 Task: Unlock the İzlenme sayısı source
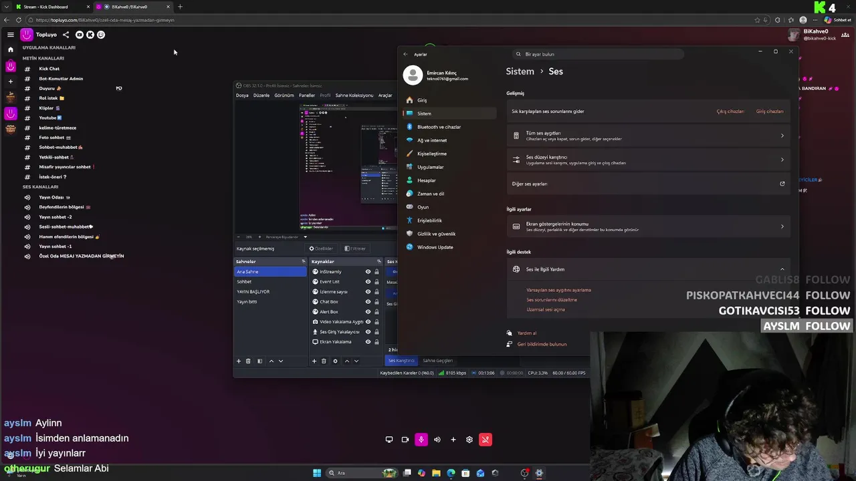pyautogui.click(x=377, y=292)
